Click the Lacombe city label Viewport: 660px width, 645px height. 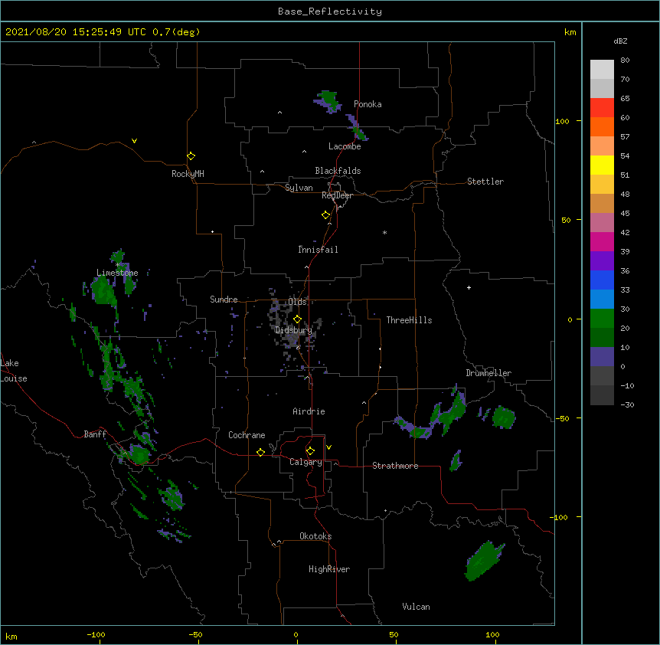coord(345,146)
